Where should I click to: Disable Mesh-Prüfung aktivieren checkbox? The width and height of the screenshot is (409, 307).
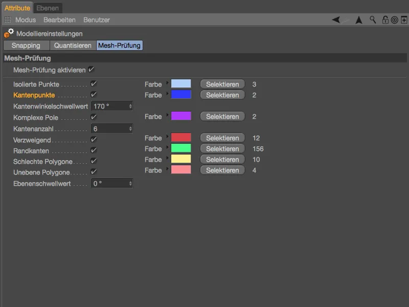[x=91, y=70]
